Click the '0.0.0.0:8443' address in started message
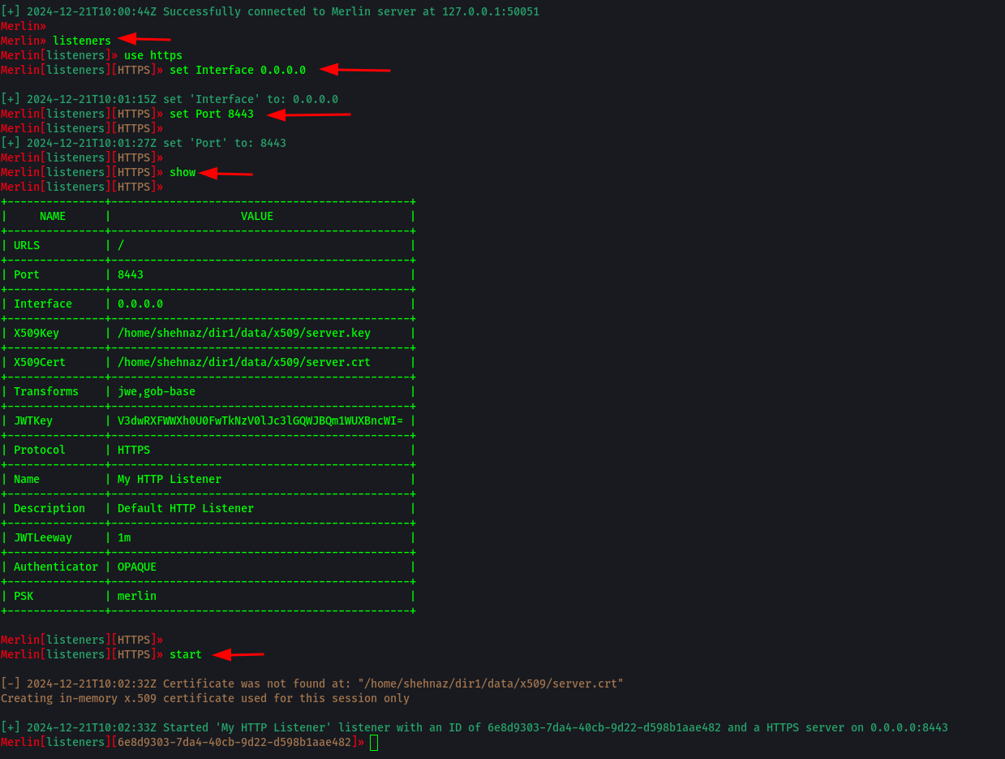The image size is (1005, 759). [x=909, y=727]
